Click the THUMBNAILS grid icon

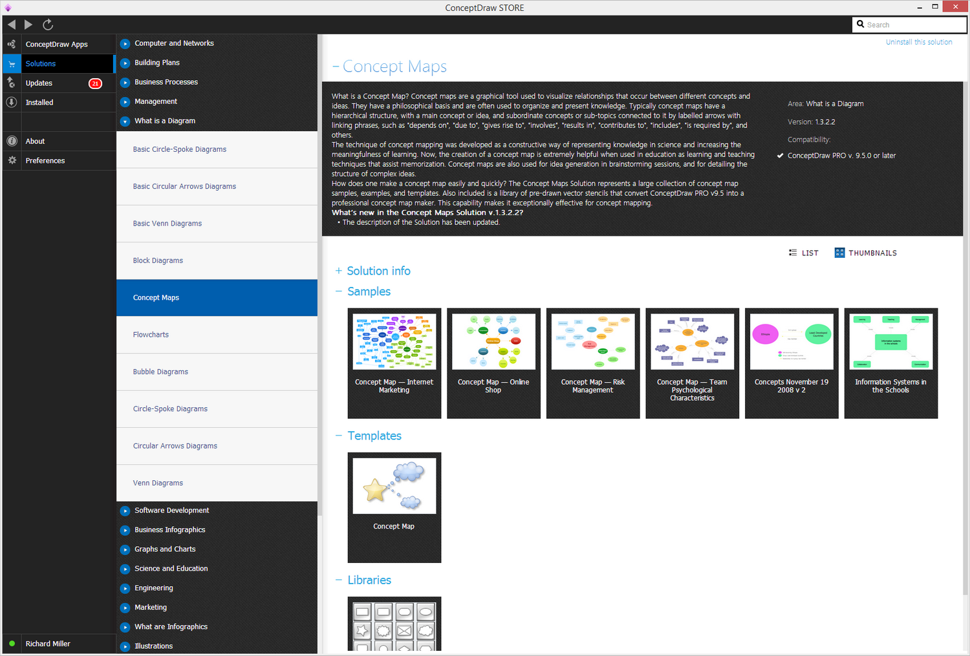click(839, 253)
